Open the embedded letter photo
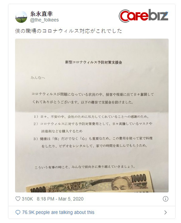Screen dimensions: 181x223 (92, 116)
